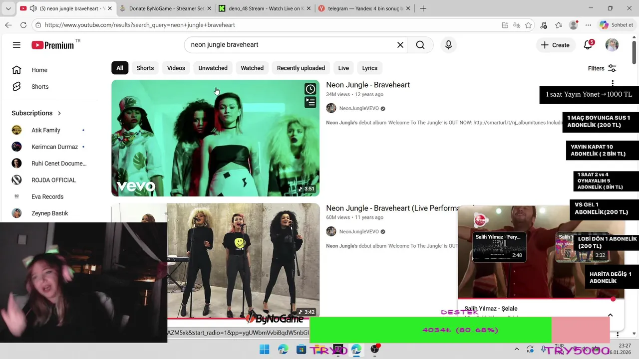Show hidden system tray icons
639x359 pixels.
(517, 350)
